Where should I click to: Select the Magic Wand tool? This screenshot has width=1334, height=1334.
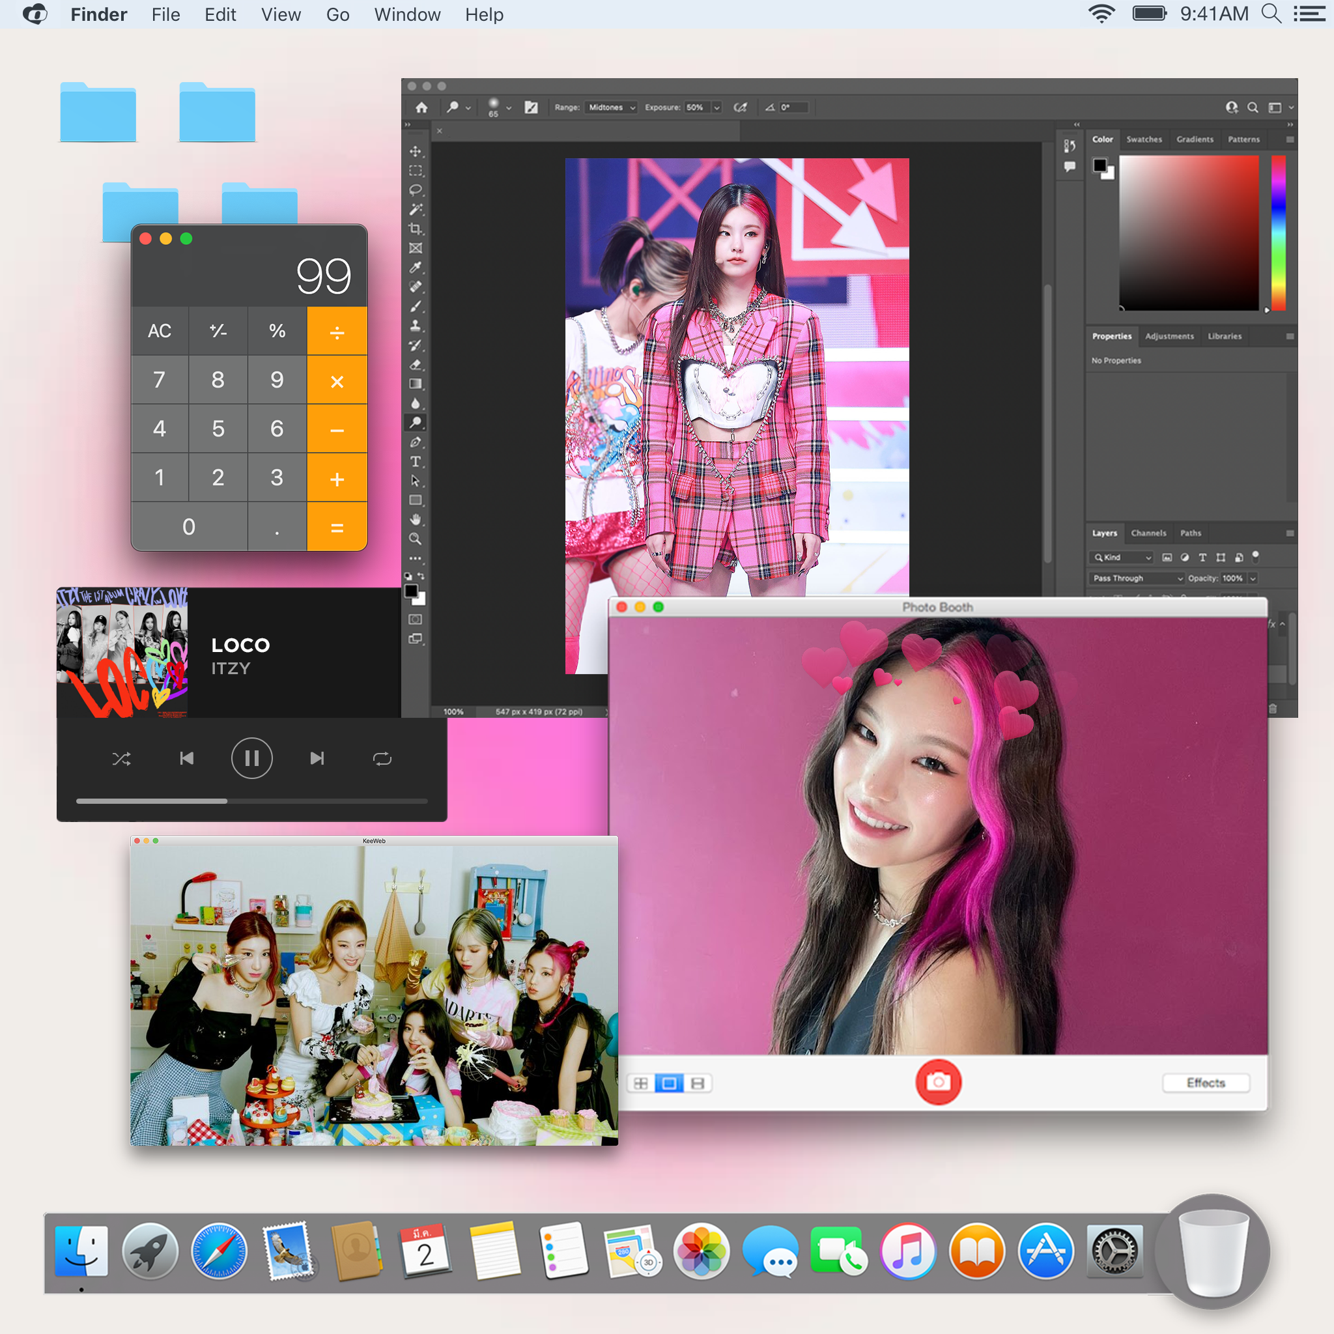point(415,209)
